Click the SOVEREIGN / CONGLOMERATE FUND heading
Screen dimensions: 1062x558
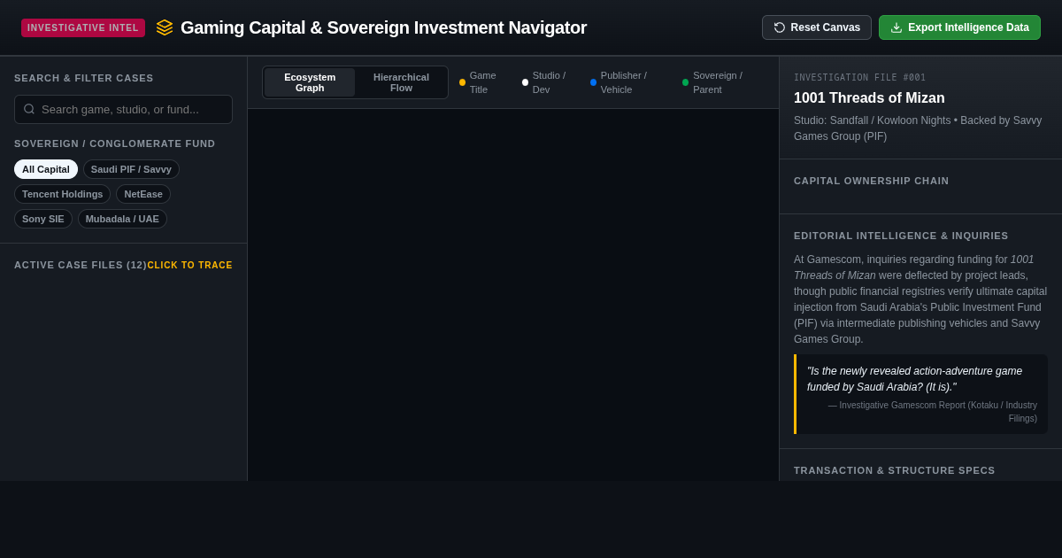(x=115, y=143)
